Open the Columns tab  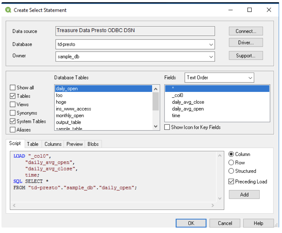point(53,144)
